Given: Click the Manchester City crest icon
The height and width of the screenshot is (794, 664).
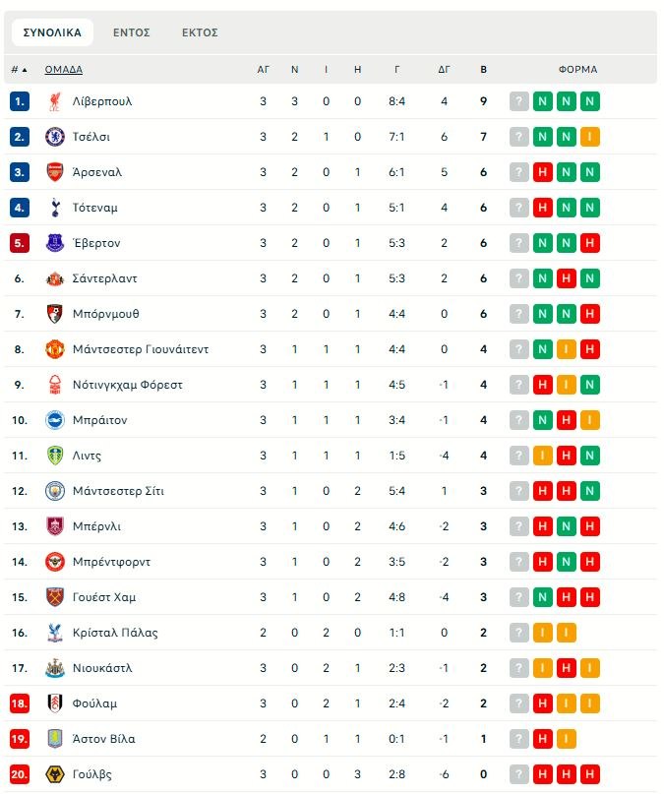Looking at the screenshot, I should [x=55, y=491].
